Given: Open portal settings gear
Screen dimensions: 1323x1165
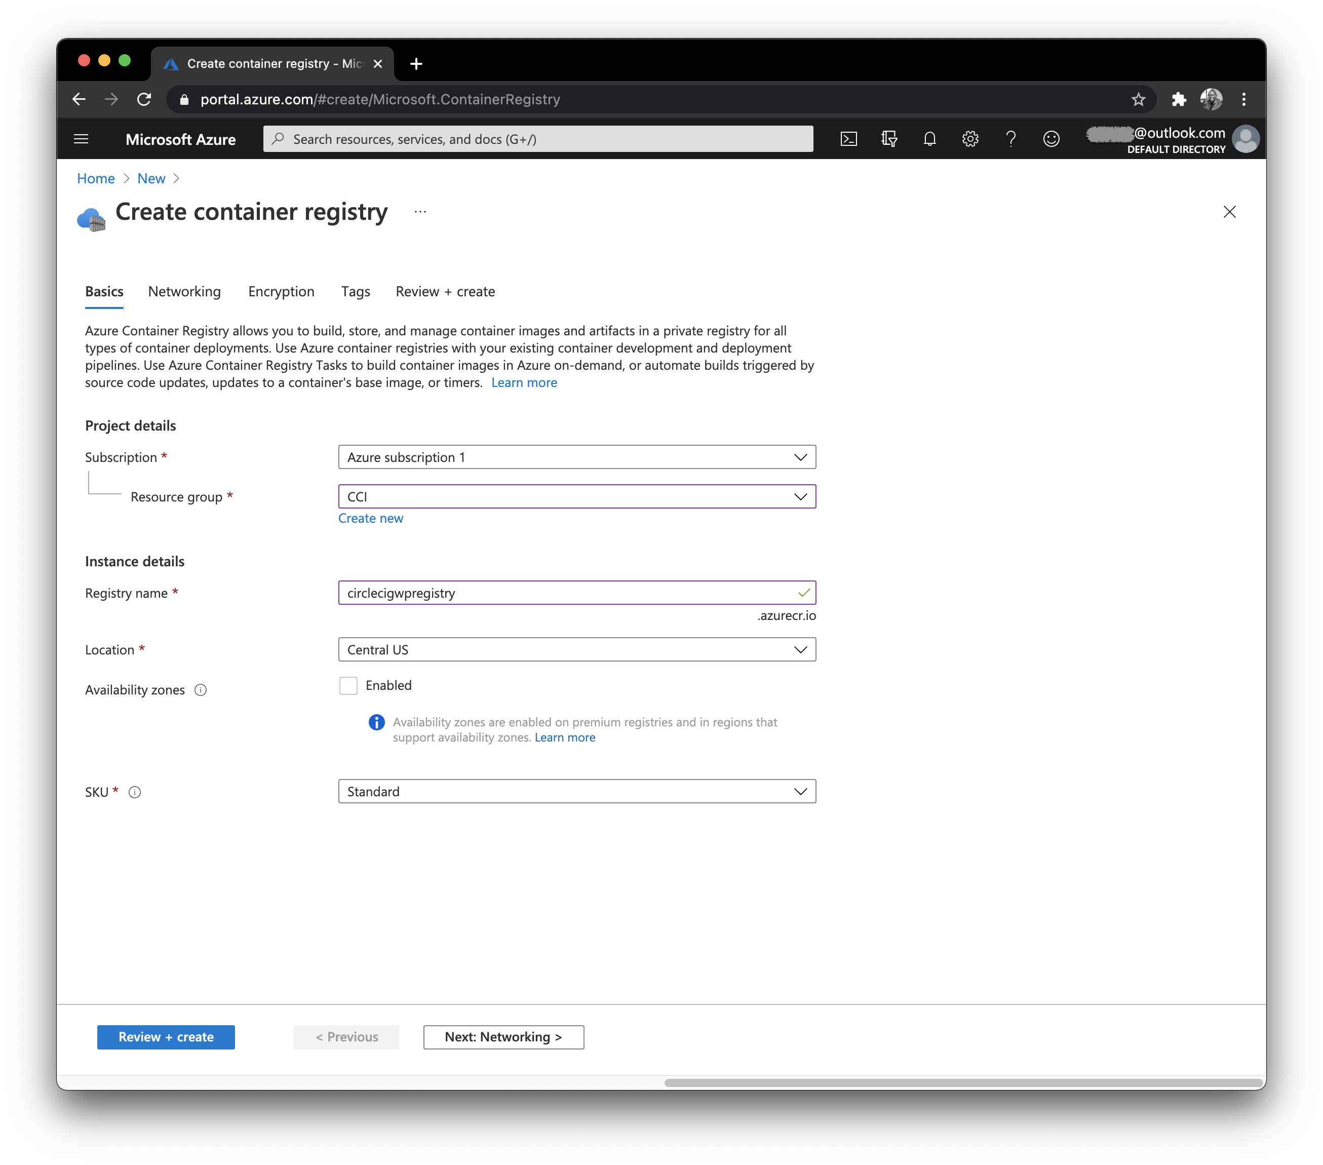Looking at the screenshot, I should 970,138.
